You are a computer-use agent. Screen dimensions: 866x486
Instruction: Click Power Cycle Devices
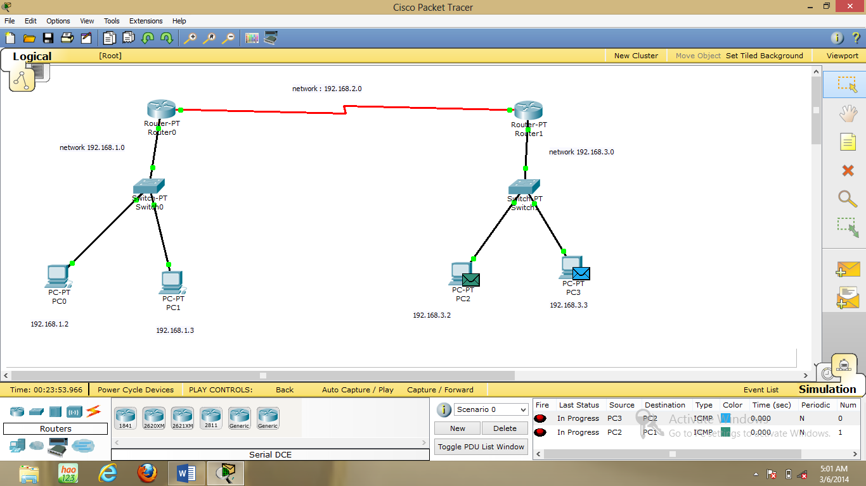pyautogui.click(x=136, y=390)
